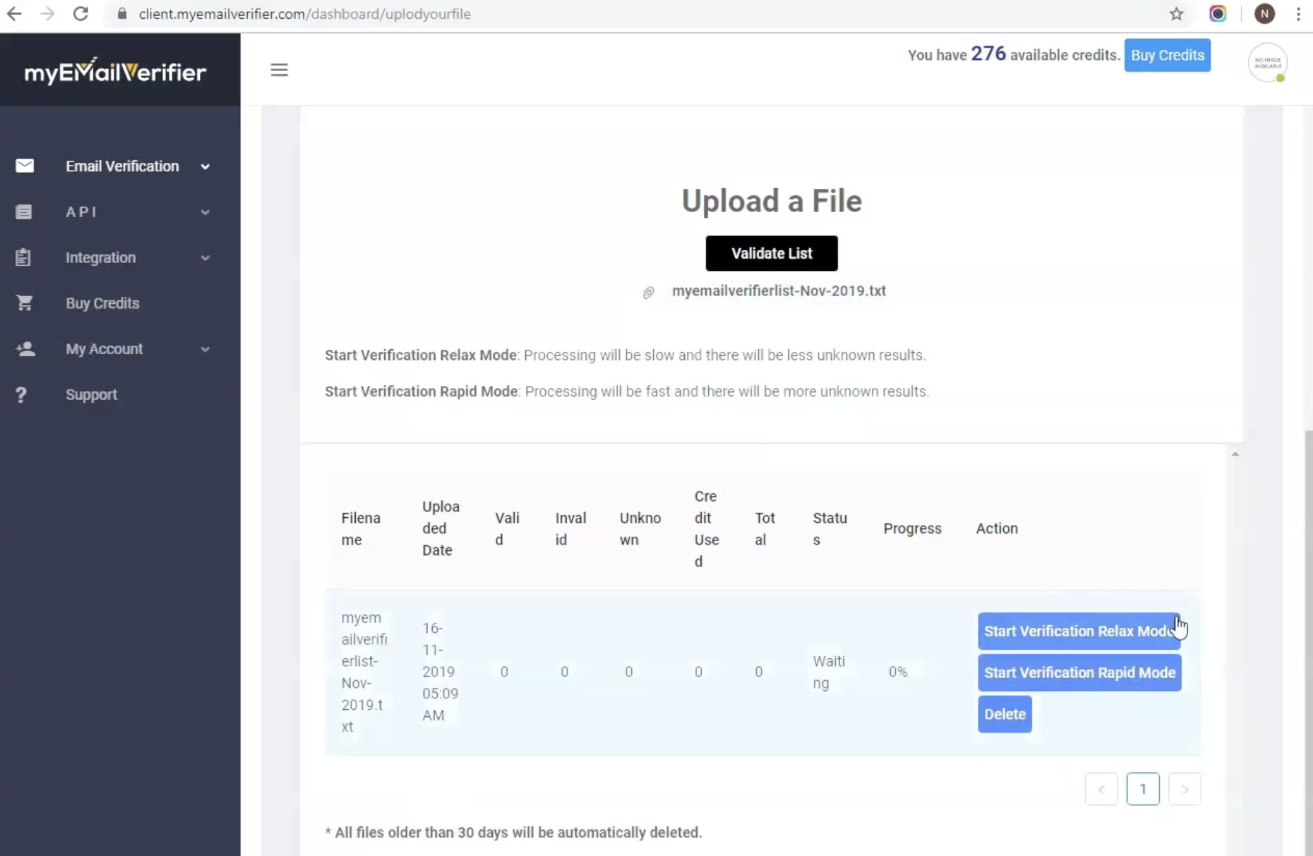Click the paperclip attachment icon
Viewport: 1313px width, 856px height.
point(648,292)
